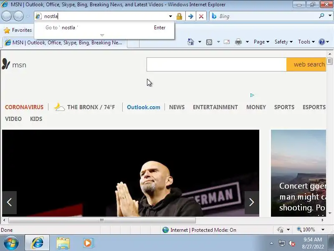Click the Internet Explorer taskbar icon

38,243
